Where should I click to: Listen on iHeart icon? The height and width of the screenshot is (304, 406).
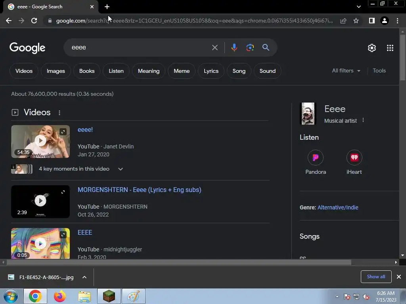[x=354, y=158]
